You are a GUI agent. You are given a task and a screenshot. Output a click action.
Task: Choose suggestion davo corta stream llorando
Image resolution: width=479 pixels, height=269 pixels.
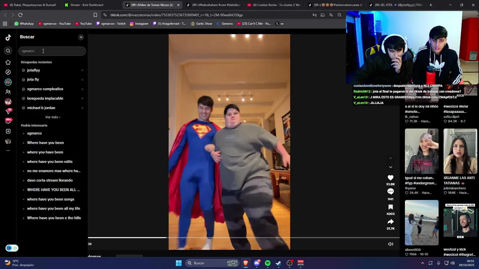pyautogui.click(x=50, y=180)
